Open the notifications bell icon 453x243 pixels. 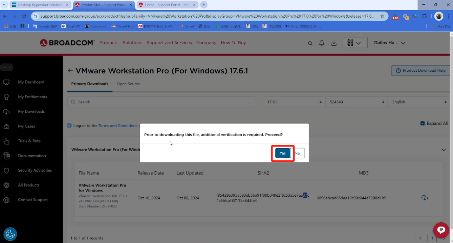322,43
